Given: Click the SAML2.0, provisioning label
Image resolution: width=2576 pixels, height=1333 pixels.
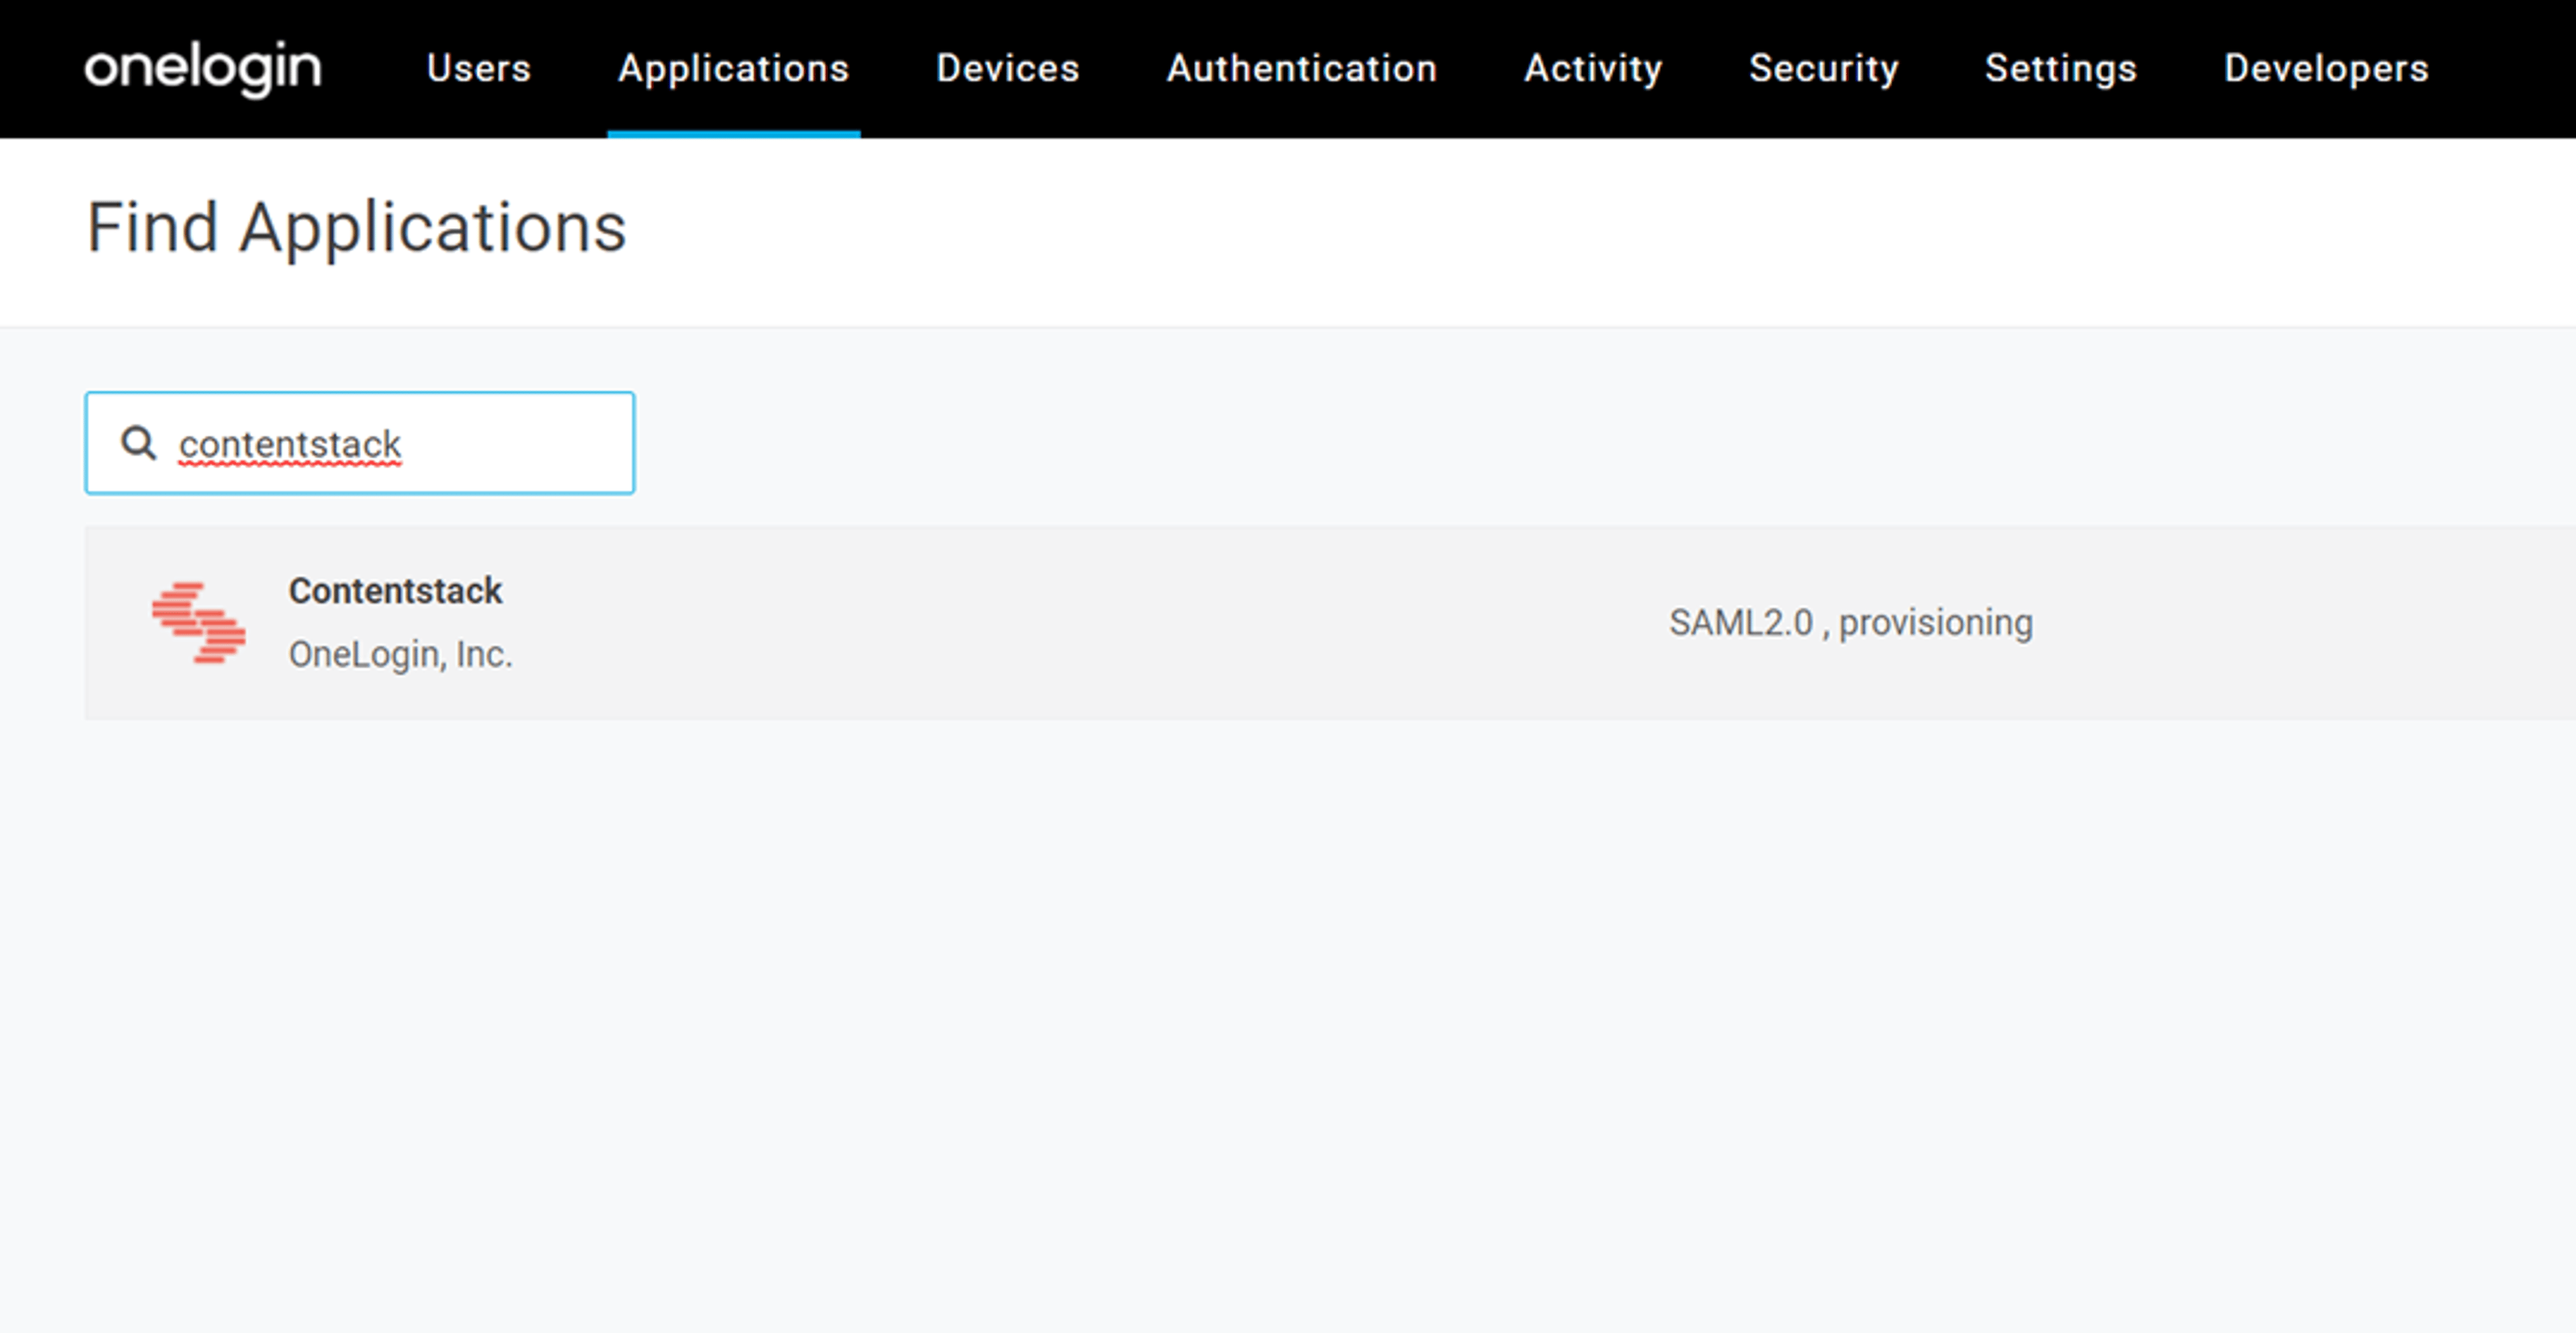Looking at the screenshot, I should [1851, 623].
